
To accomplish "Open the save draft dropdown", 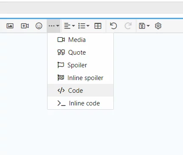I will pyautogui.click(x=144, y=26).
